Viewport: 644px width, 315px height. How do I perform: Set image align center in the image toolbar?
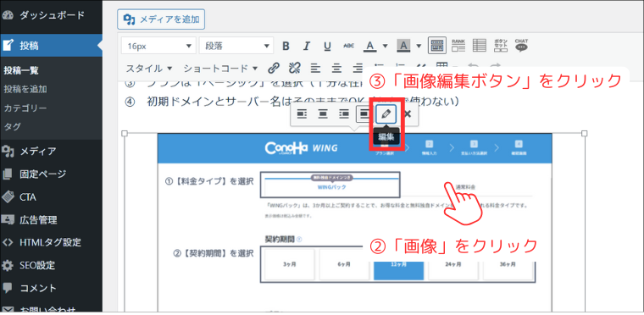(x=323, y=113)
